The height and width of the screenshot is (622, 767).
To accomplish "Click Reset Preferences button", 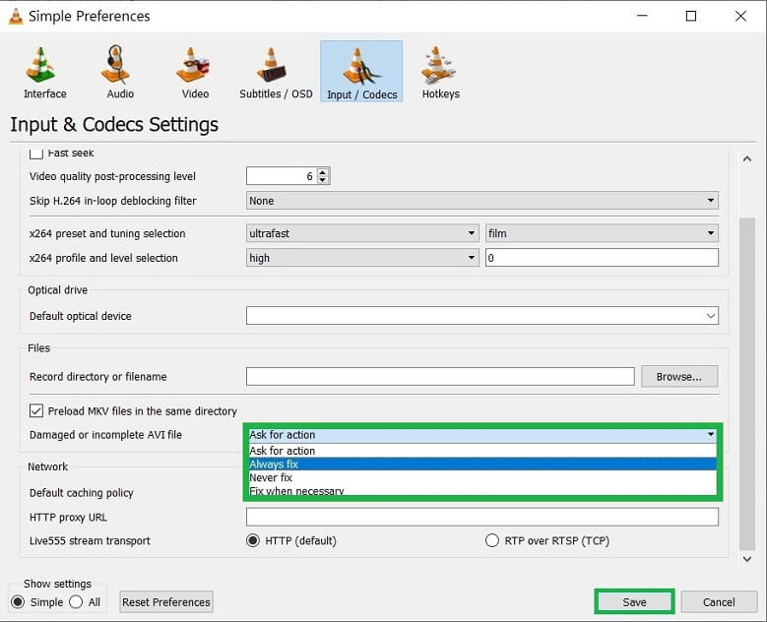I will click(166, 602).
